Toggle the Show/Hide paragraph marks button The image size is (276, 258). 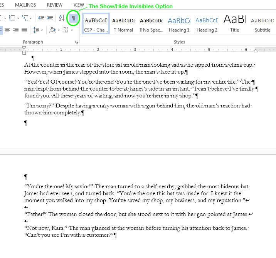73,18
